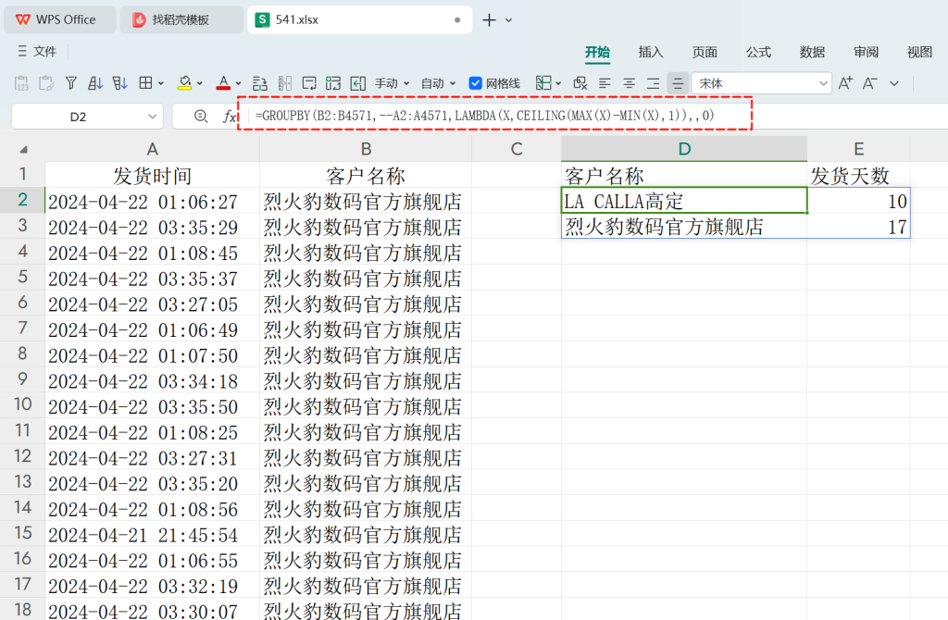
Task: Click the freeze panes icon
Action: coord(543,83)
